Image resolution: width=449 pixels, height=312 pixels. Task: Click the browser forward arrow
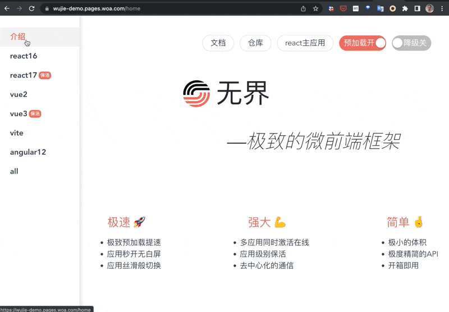pyautogui.click(x=19, y=8)
